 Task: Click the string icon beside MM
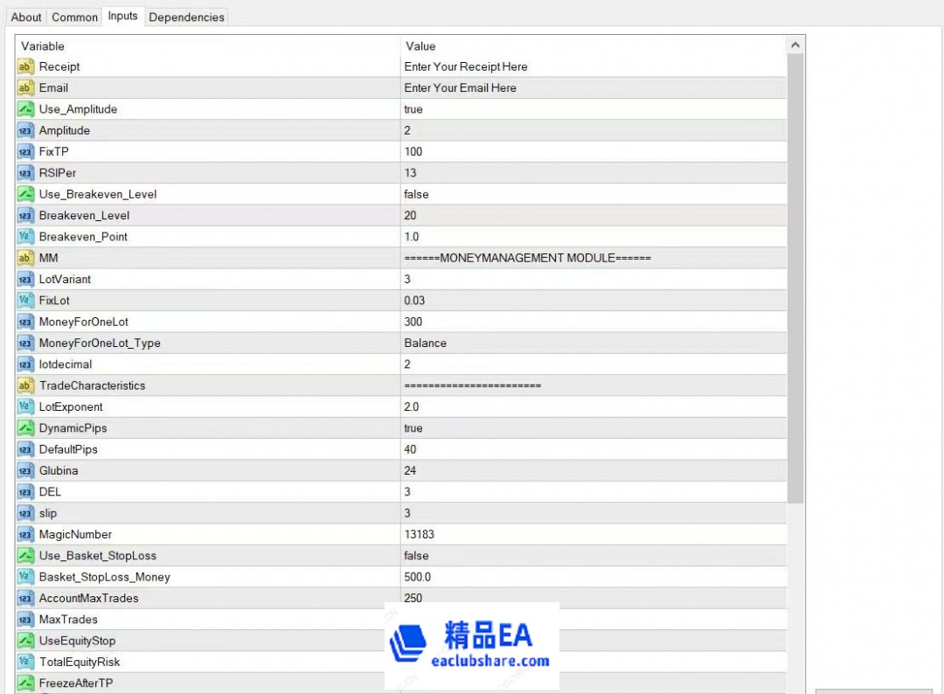click(25, 258)
